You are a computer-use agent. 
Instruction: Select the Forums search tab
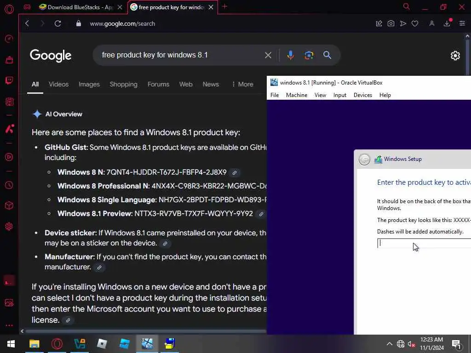pos(158,85)
